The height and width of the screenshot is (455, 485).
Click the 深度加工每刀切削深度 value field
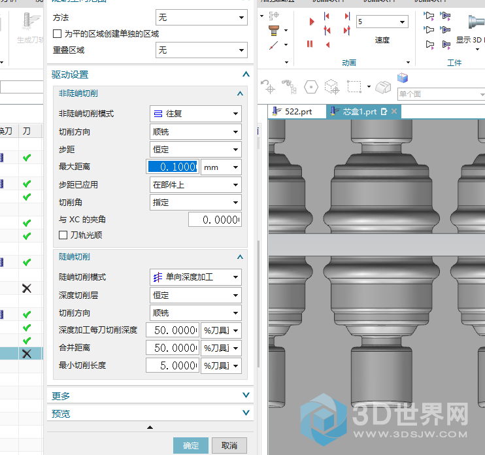click(173, 331)
